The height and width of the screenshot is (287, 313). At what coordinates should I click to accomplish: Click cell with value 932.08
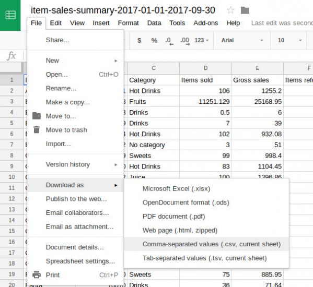coord(258,134)
